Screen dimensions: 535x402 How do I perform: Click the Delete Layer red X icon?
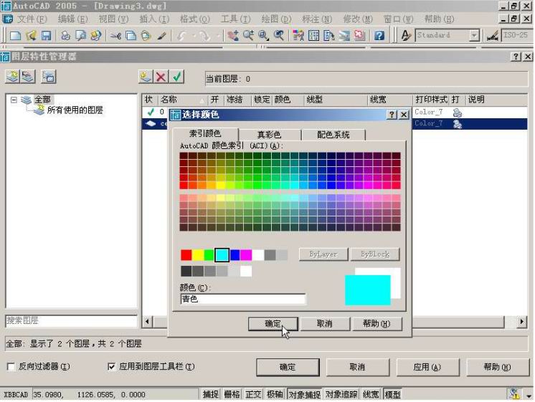[x=161, y=77]
